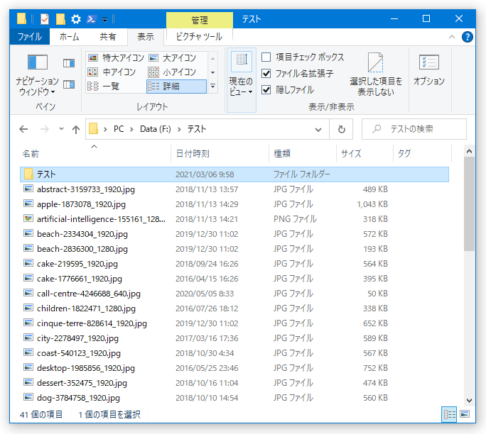Click the cake-219595_1920.jpg file icon
Viewport: 486px width, 434px height.
click(x=28, y=263)
